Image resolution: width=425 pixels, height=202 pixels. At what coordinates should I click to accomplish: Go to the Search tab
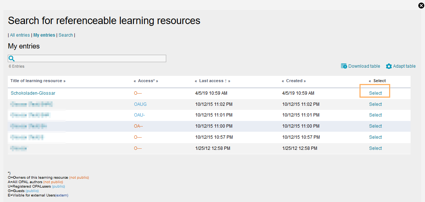click(x=66, y=35)
